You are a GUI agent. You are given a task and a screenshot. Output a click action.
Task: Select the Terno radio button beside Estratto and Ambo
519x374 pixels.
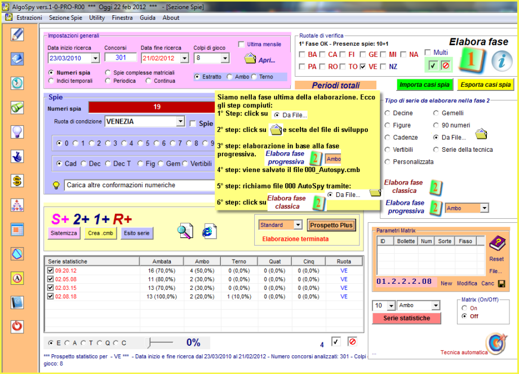[254, 77]
